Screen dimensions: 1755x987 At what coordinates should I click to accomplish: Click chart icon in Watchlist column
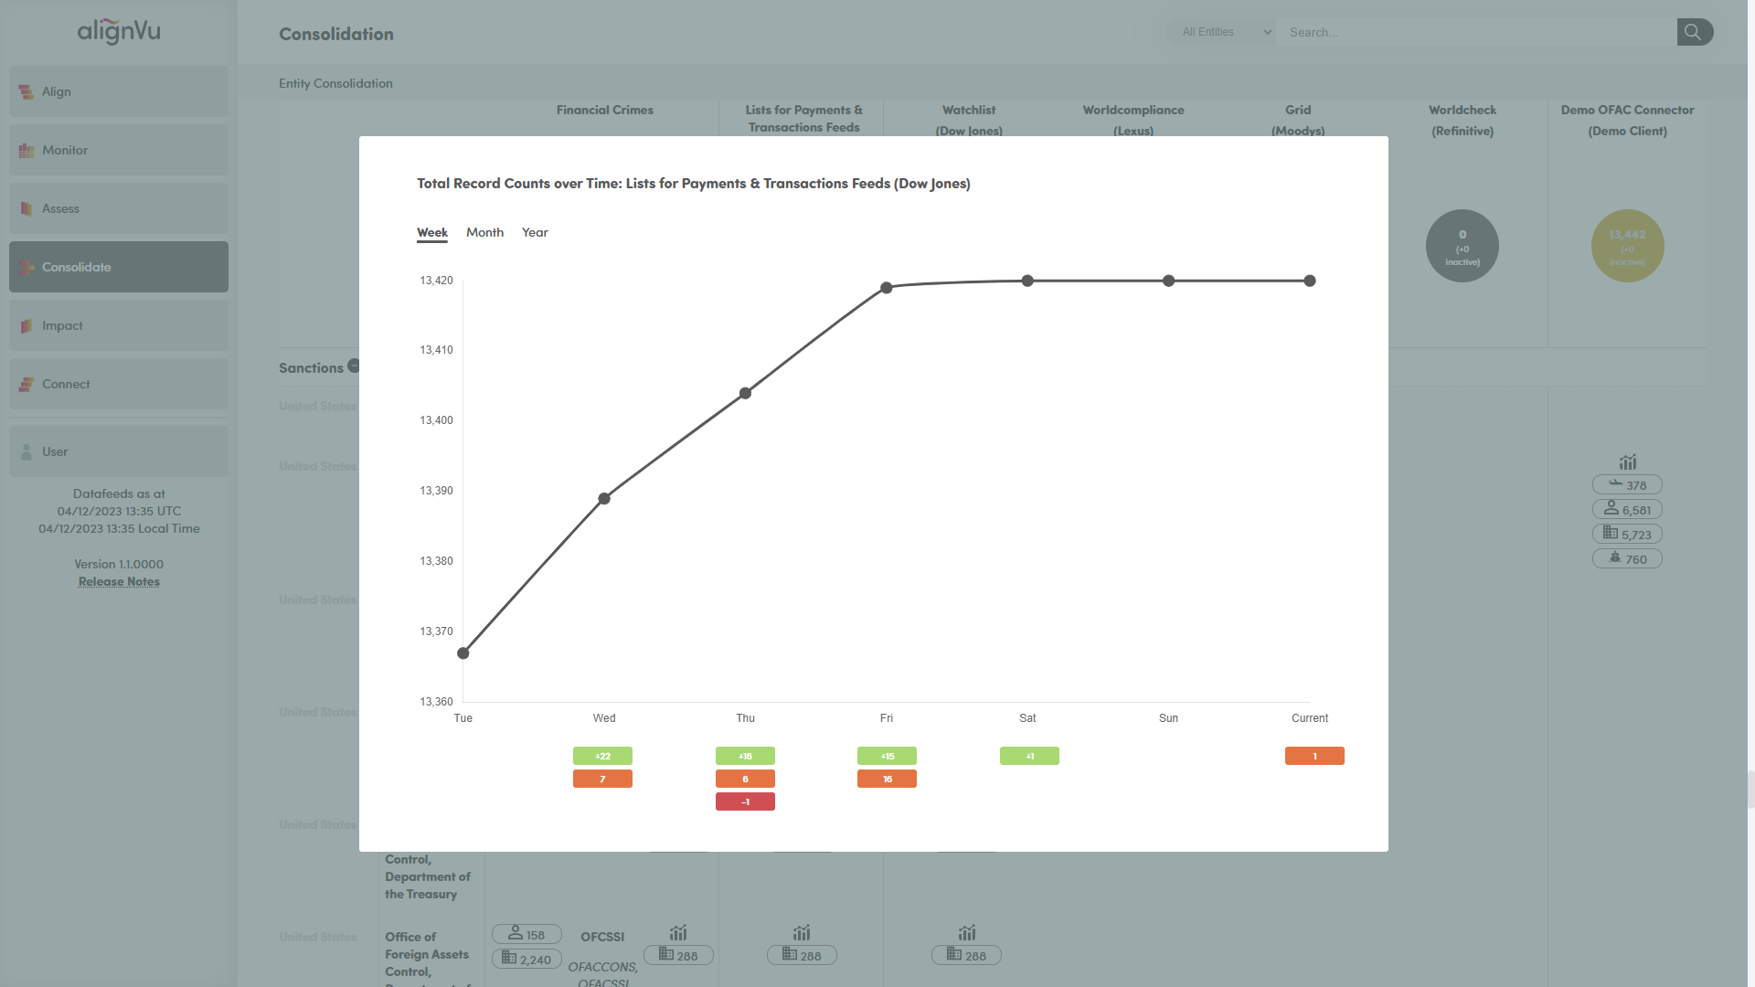[x=967, y=933]
